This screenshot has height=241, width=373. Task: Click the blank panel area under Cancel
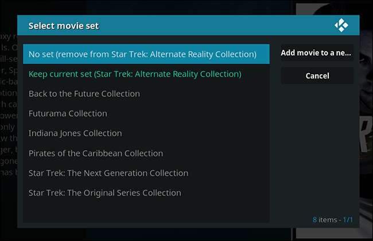(x=317, y=147)
